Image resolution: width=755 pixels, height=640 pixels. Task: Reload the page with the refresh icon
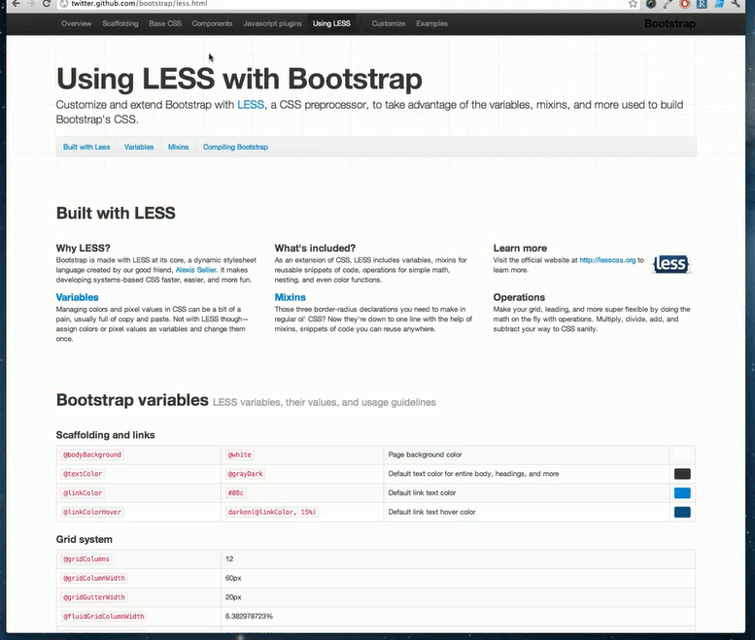(x=47, y=4)
